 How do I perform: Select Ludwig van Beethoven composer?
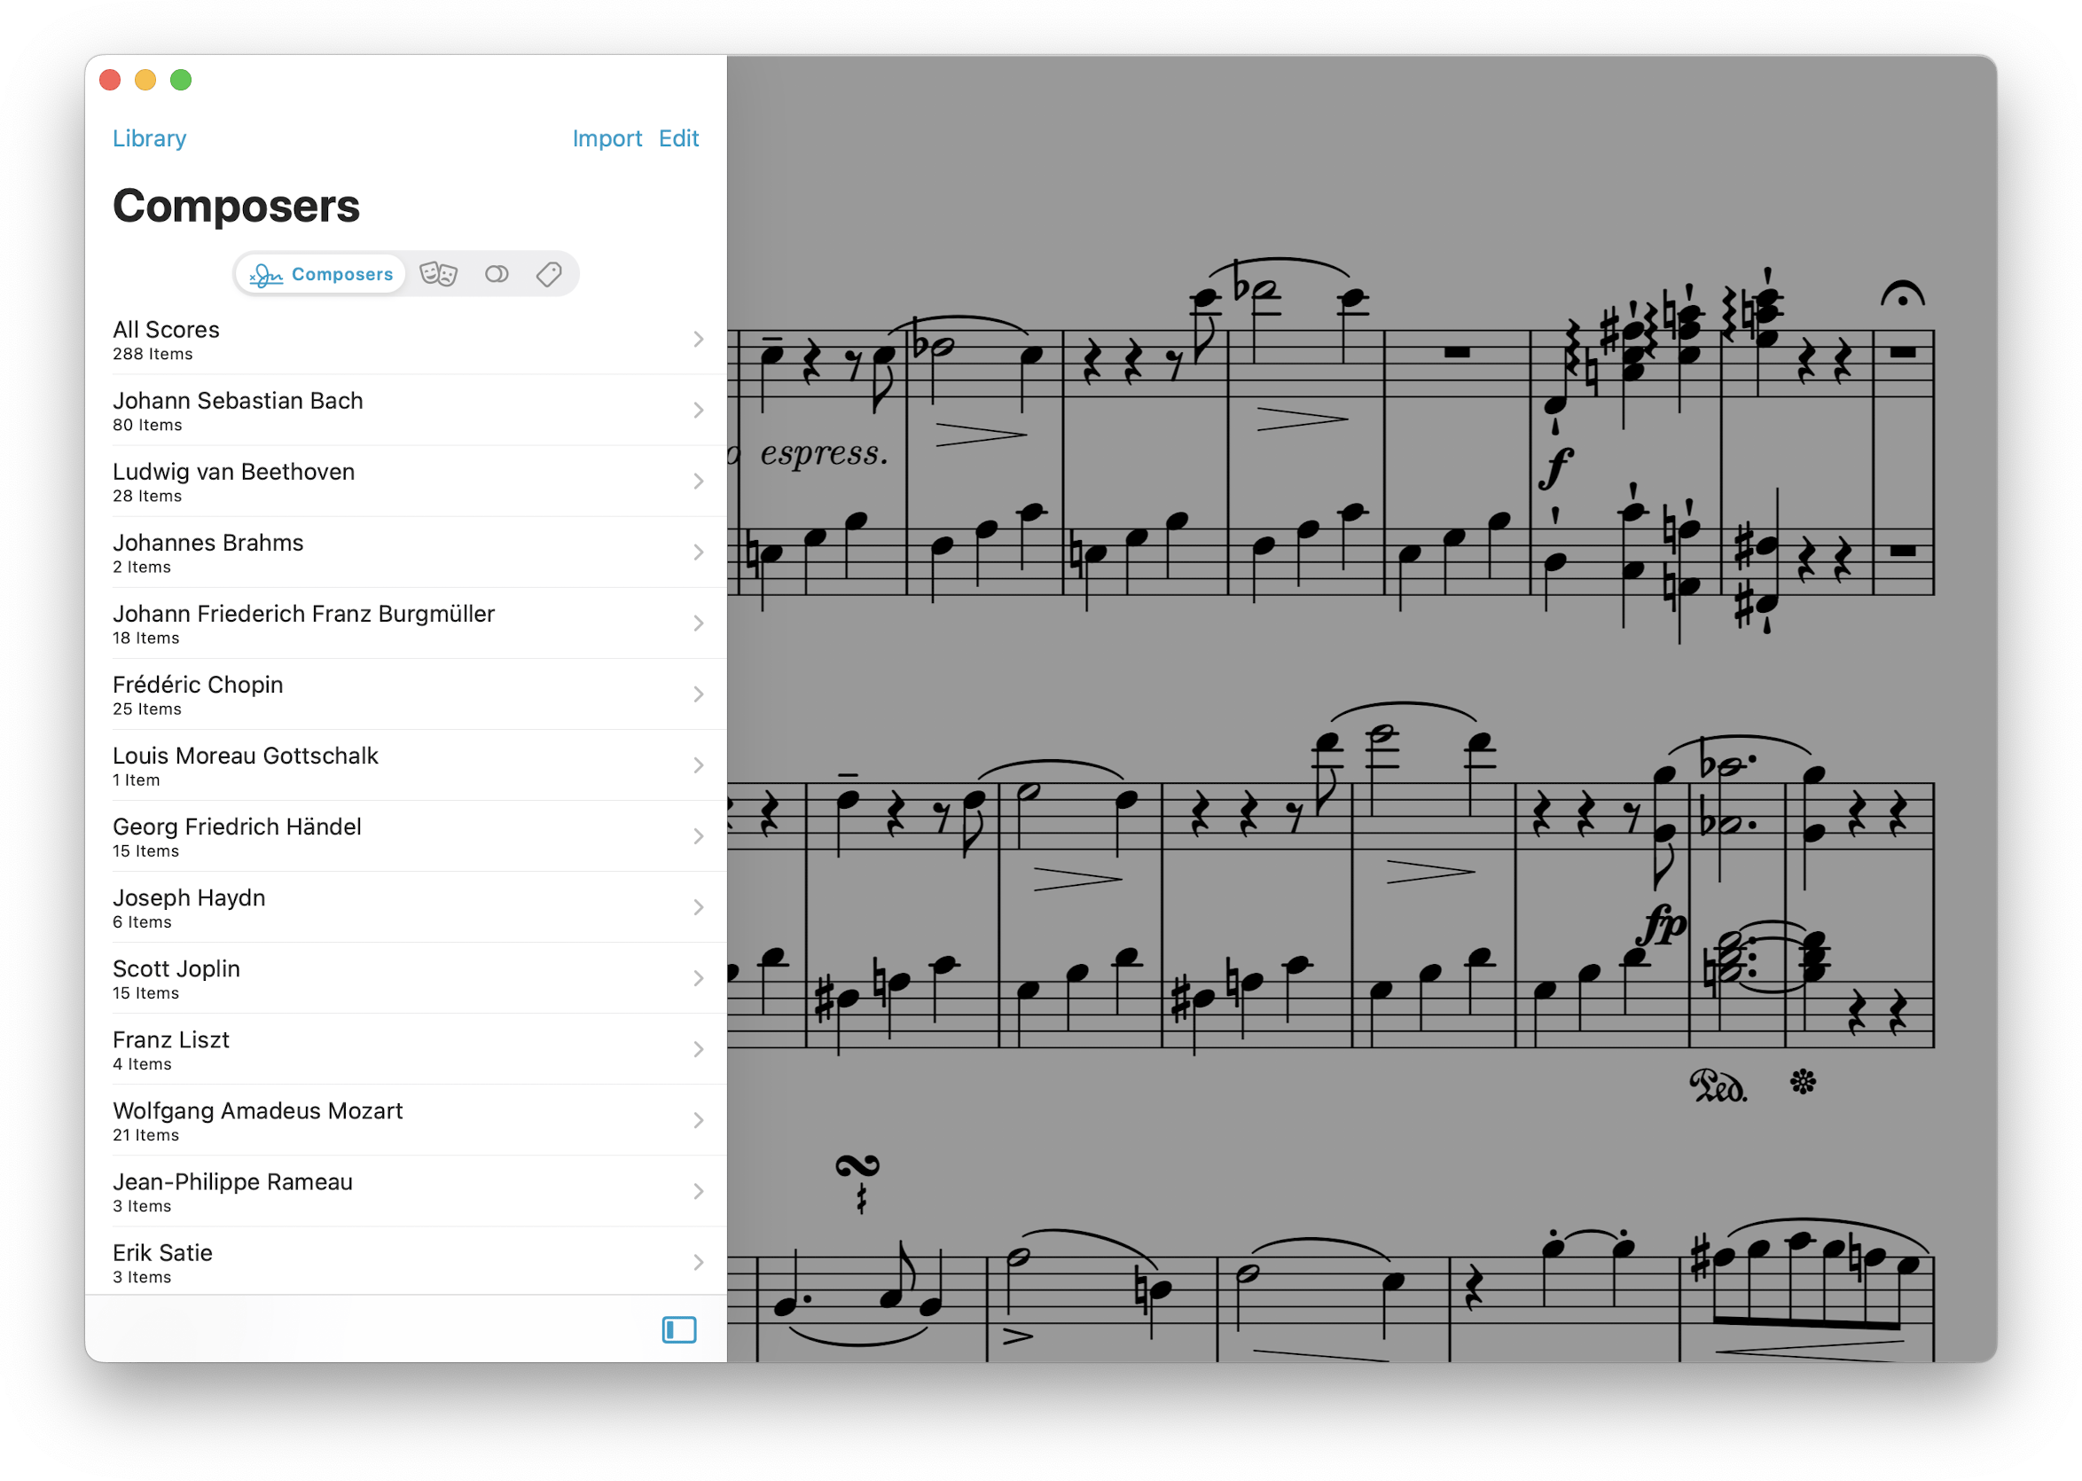click(x=405, y=482)
